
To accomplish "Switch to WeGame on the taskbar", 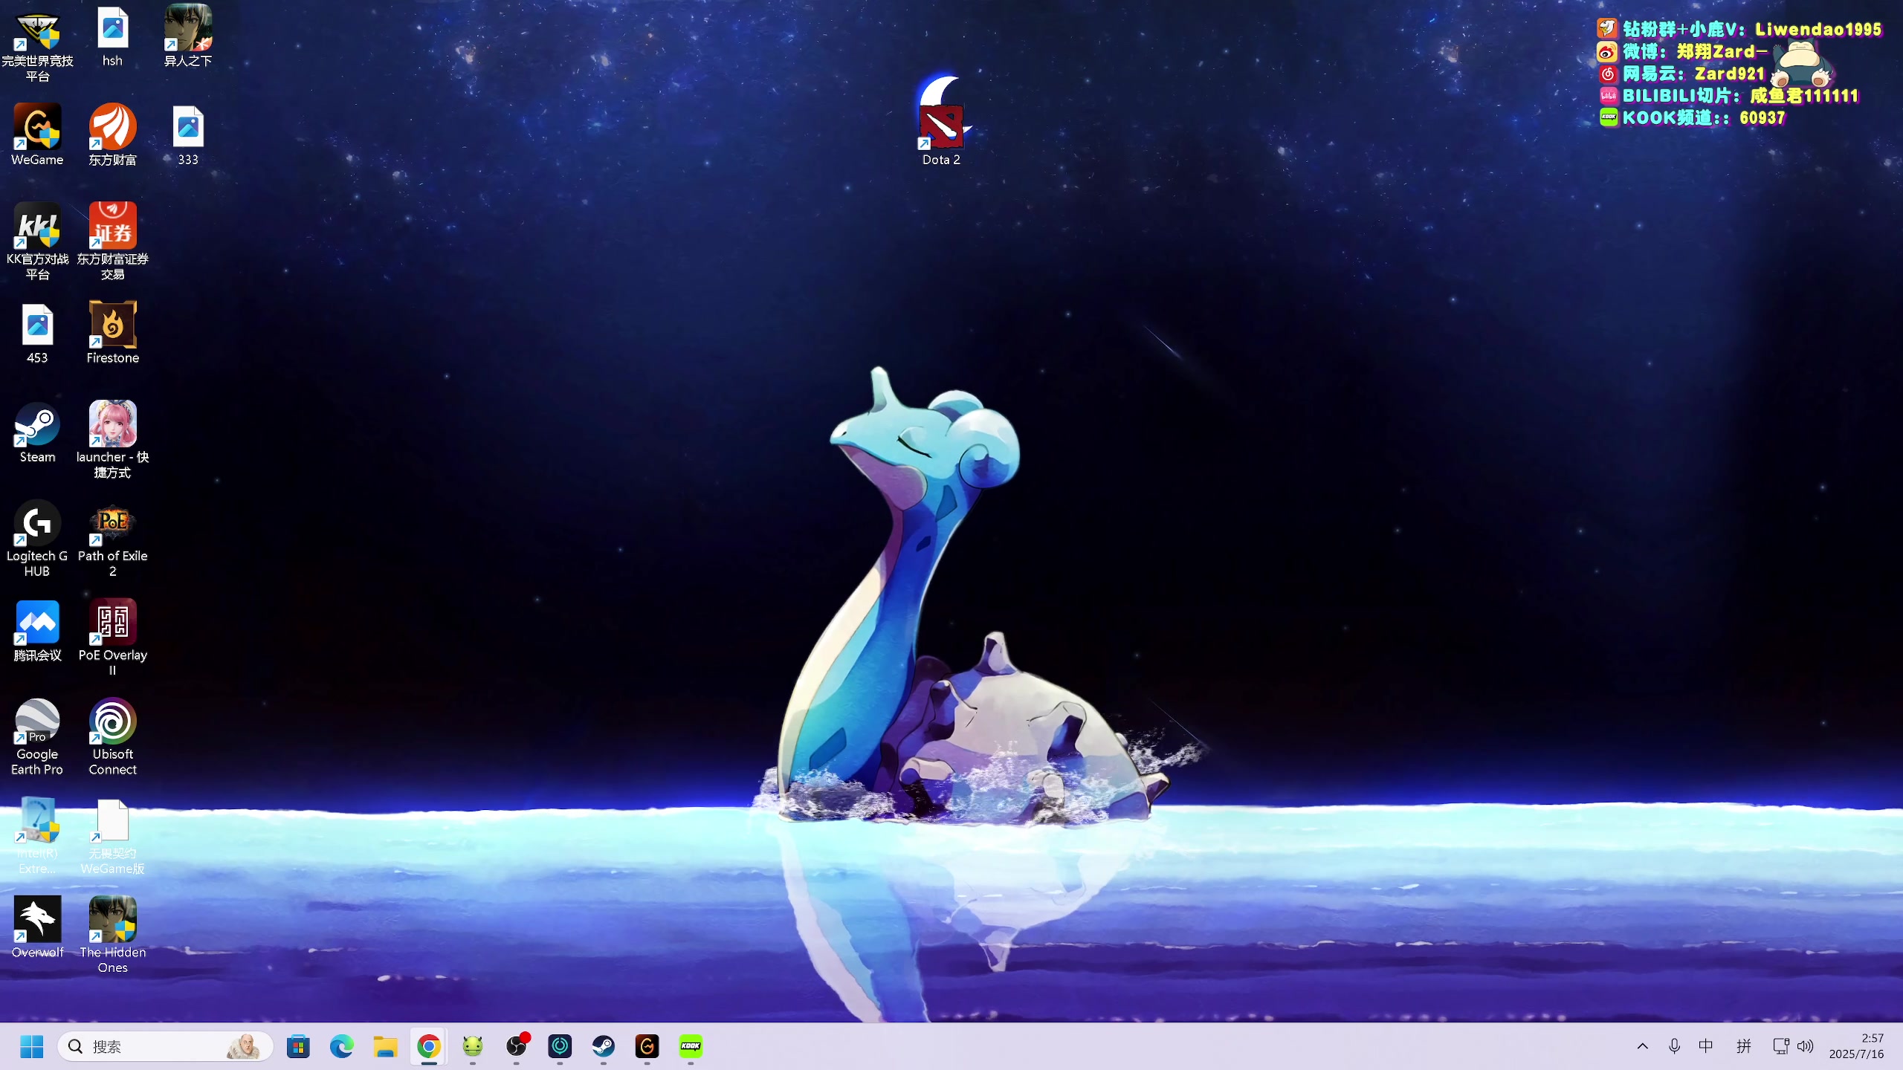I will click(647, 1047).
